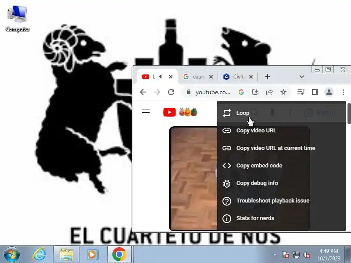The height and width of the screenshot is (263, 351).
Task: Bookmark this page with the star
Action: 283,92
